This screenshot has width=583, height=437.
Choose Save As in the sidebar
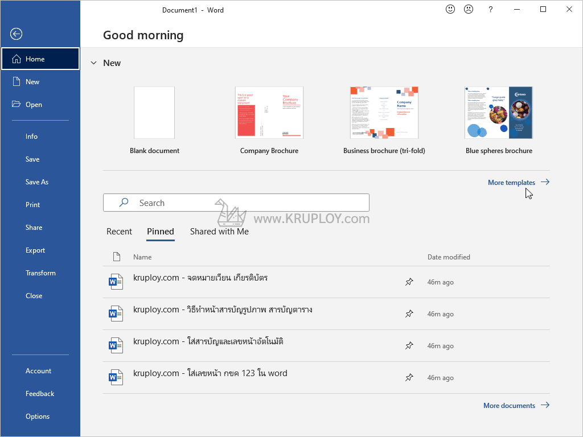pyautogui.click(x=37, y=182)
